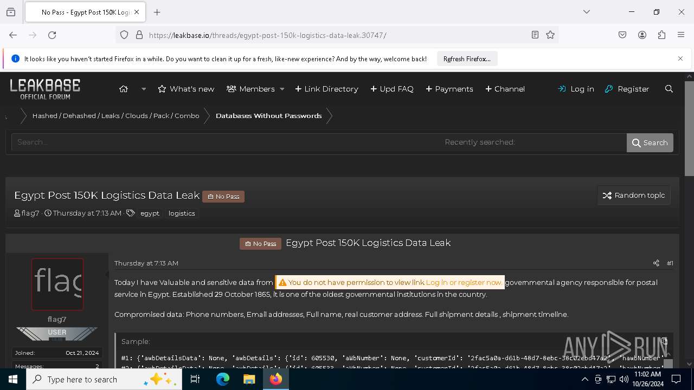
Task: Open the extensions puzzle icon
Action: [x=661, y=35]
